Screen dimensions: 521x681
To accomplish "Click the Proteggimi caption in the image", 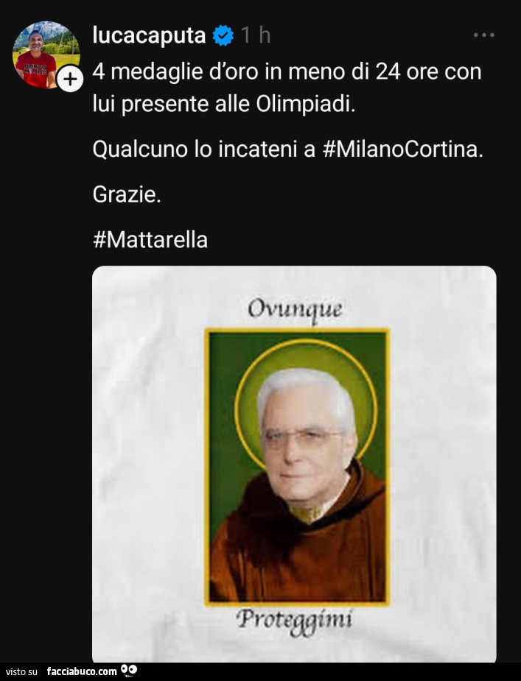I will (x=295, y=620).
